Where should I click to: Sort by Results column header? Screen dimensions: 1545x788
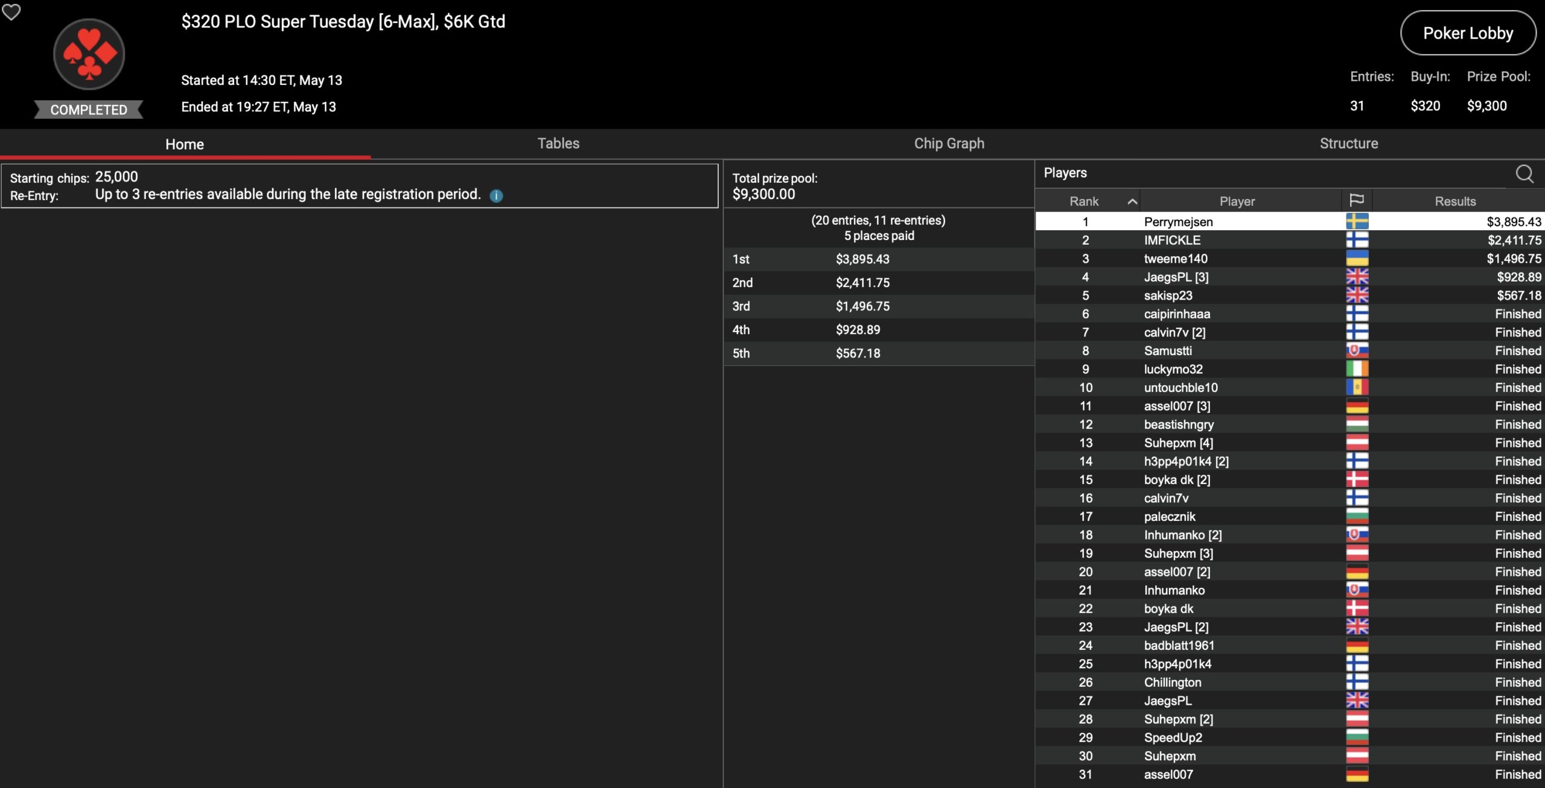[1454, 201]
